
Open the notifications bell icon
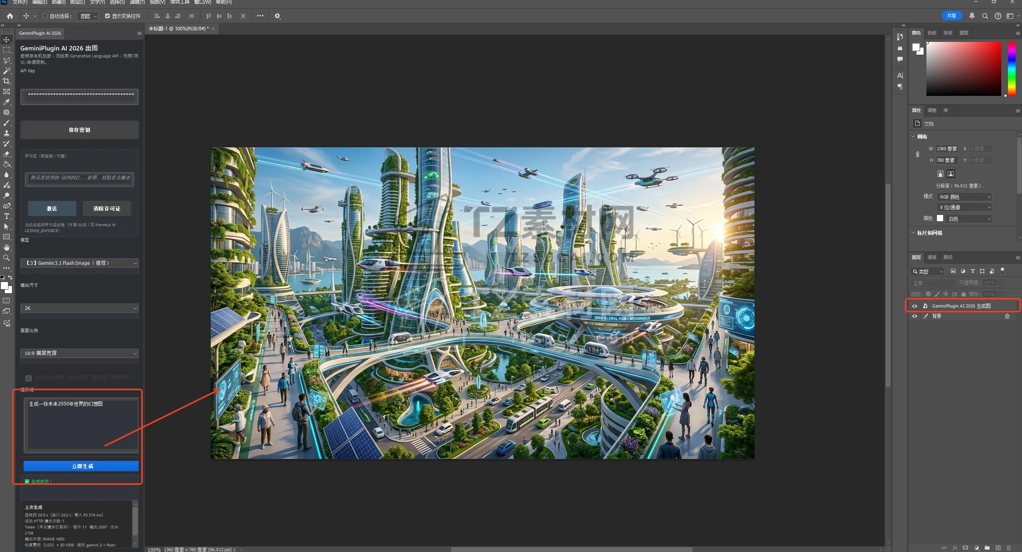click(972, 16)
